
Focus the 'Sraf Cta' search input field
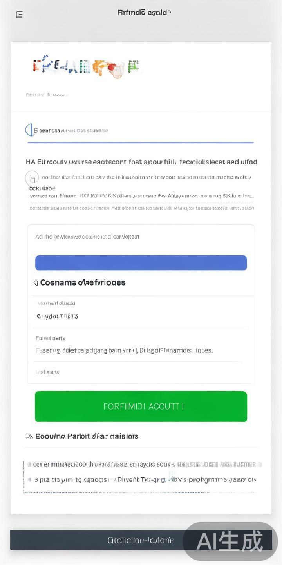[141, 131]
